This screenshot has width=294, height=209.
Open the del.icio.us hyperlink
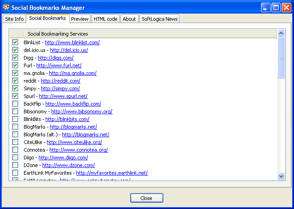(69, 50)
